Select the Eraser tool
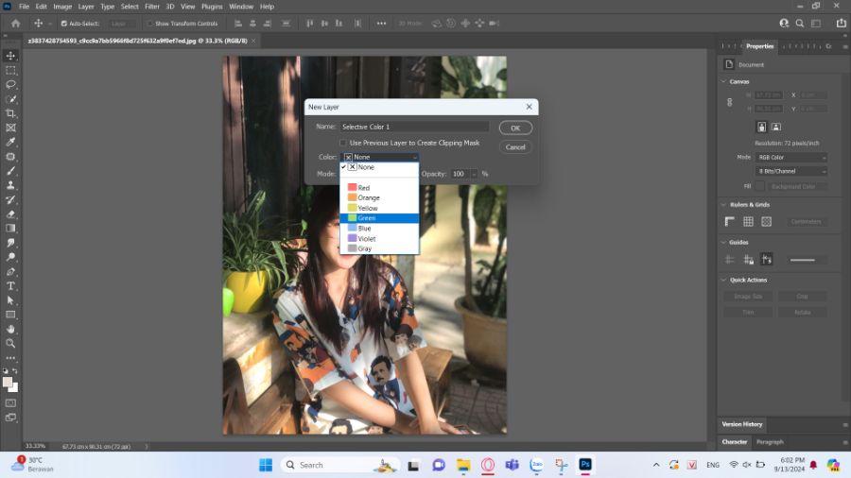 10,214
